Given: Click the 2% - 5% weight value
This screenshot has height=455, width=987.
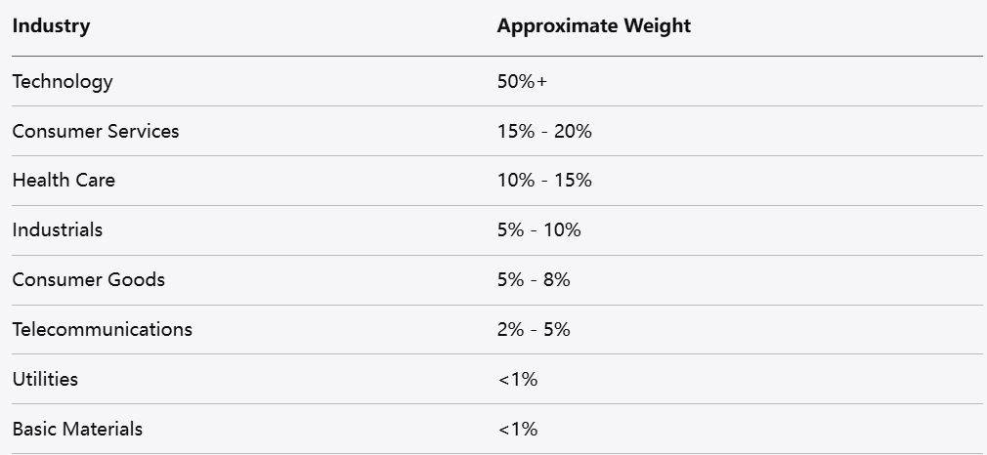Looking at the screenshot, I should [534, 330].
